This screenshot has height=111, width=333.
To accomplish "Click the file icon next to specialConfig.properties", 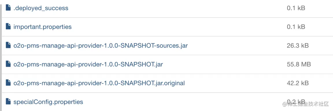I will click(8, 102).
